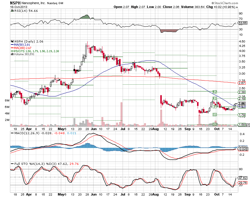Viewport: 250px width, 197px height.
Task: Click the 2M volume axis label
Action: point(7,120)
